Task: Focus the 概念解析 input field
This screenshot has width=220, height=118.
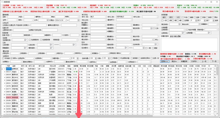Action: click(x=98, y=28)
